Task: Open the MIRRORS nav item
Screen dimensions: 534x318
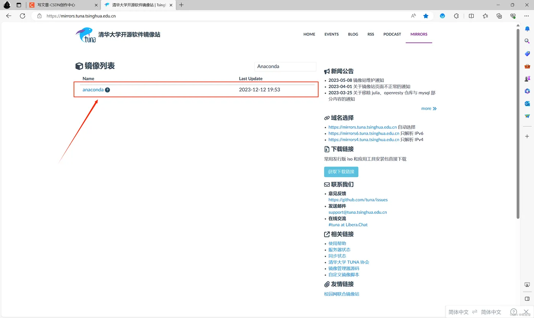Action: click(419, 34)
